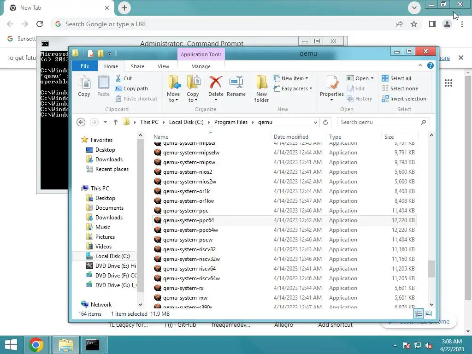The width and height of the screenshot is (472, 354).
Task: Open the Manage ribbon tab
Action: point(201,66)
